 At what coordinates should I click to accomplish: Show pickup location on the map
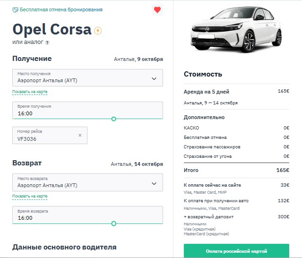coord(30,92)
